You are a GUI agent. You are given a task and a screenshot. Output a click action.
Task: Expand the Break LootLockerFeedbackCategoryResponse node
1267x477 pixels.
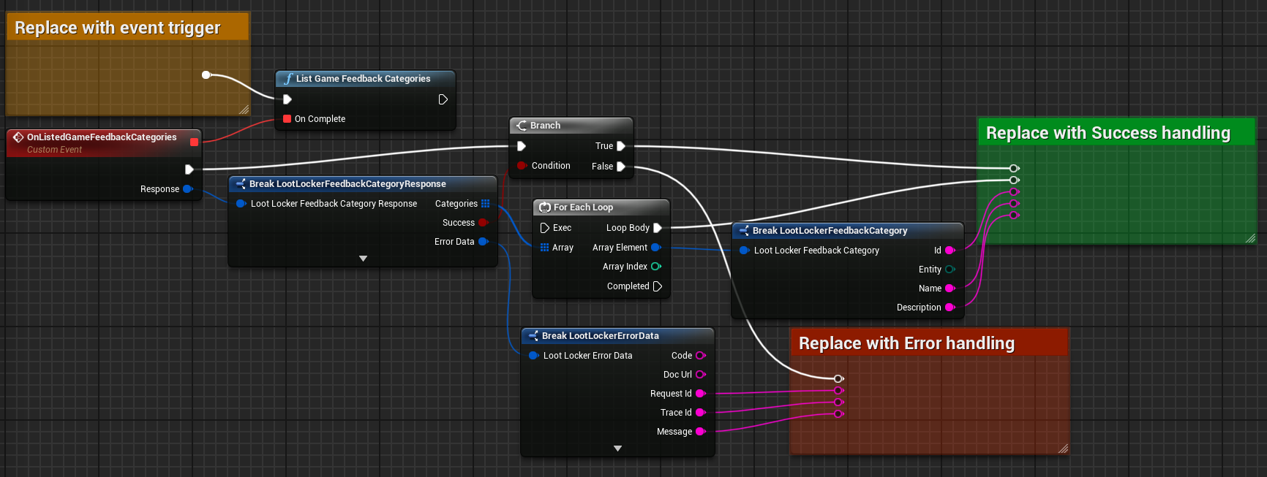click(x=363, y=259)
